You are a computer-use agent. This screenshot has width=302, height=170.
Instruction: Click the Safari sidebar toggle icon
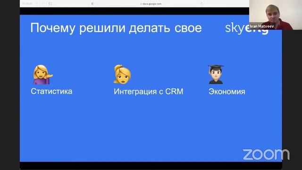[x=50, y=4]
